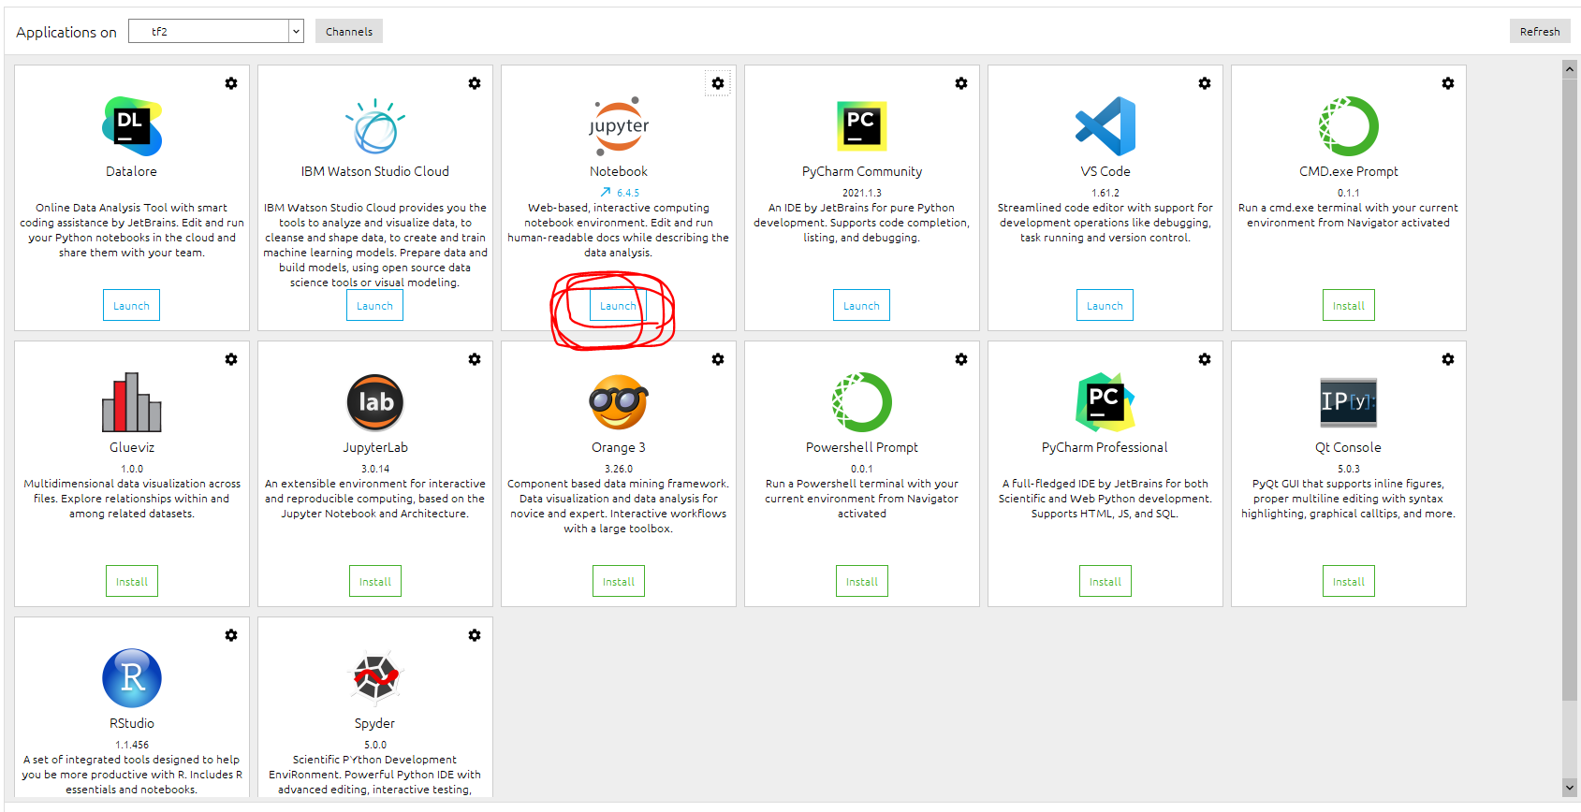Viewport: 1581px width, 812px height.
Task: Open the JupyterLab gear options
Action: pos(475,359)
